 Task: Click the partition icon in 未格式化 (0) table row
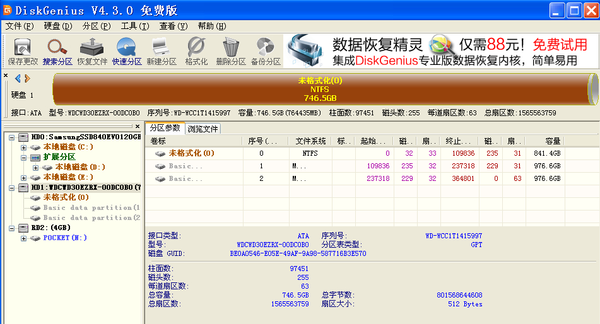click(160, 153)
